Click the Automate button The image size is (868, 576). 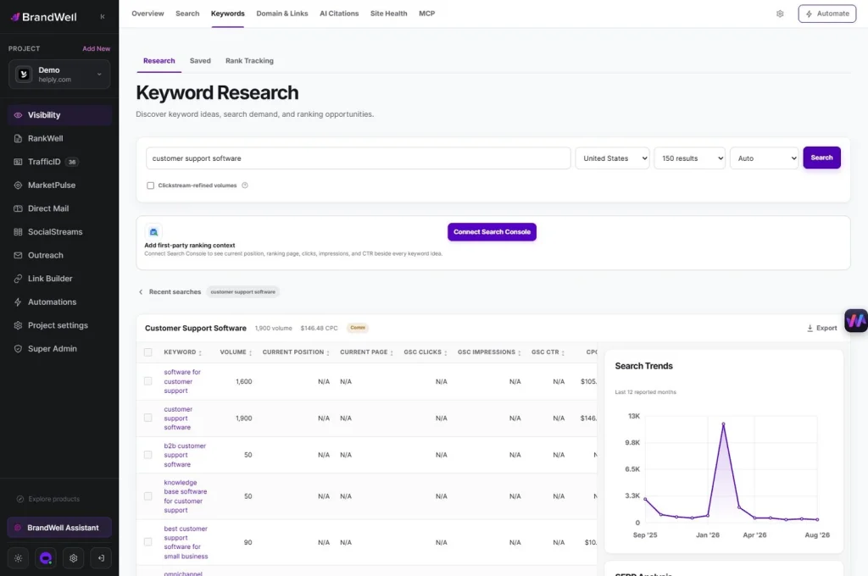click(827, 14)
